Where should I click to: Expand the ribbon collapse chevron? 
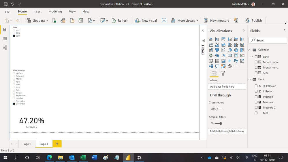tap(285, 23)
